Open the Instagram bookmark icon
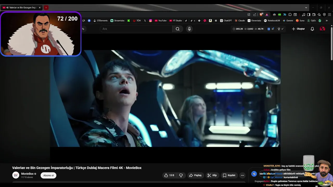 coord(150,21)
